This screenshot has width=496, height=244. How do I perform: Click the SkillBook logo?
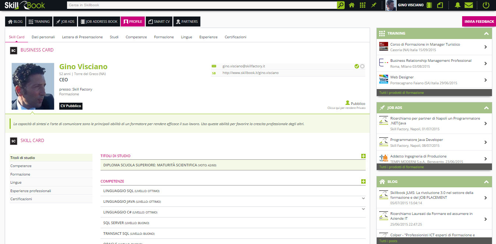(x=24, y=5)
